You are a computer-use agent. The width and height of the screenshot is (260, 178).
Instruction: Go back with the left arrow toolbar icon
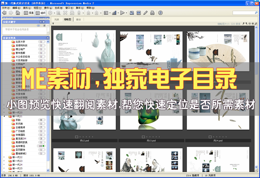[x=4, y=13]
